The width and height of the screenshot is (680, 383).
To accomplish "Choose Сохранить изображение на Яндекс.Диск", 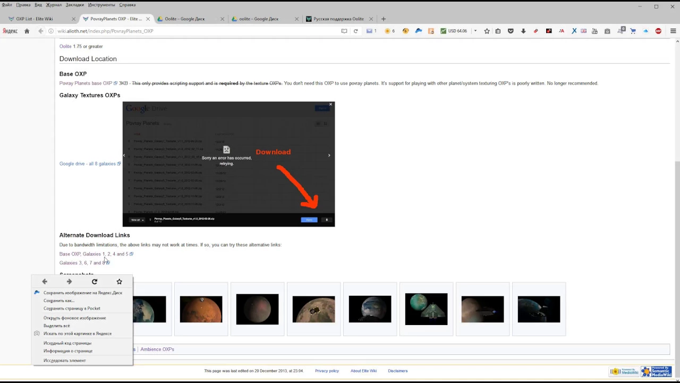I will pyautogui.click(x=83, y=293).
